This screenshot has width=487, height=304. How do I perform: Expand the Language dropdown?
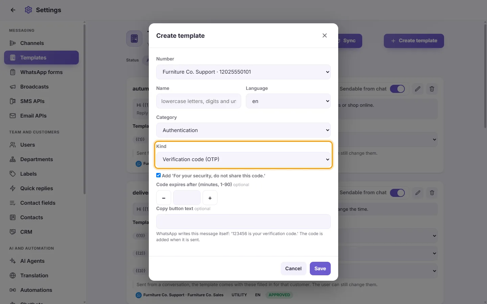[x=288, y=101]
